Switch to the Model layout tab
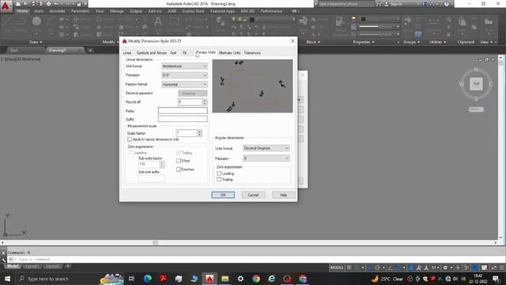Screen dimensions: 506x285 pyautogui.click(x=13, y=266)
